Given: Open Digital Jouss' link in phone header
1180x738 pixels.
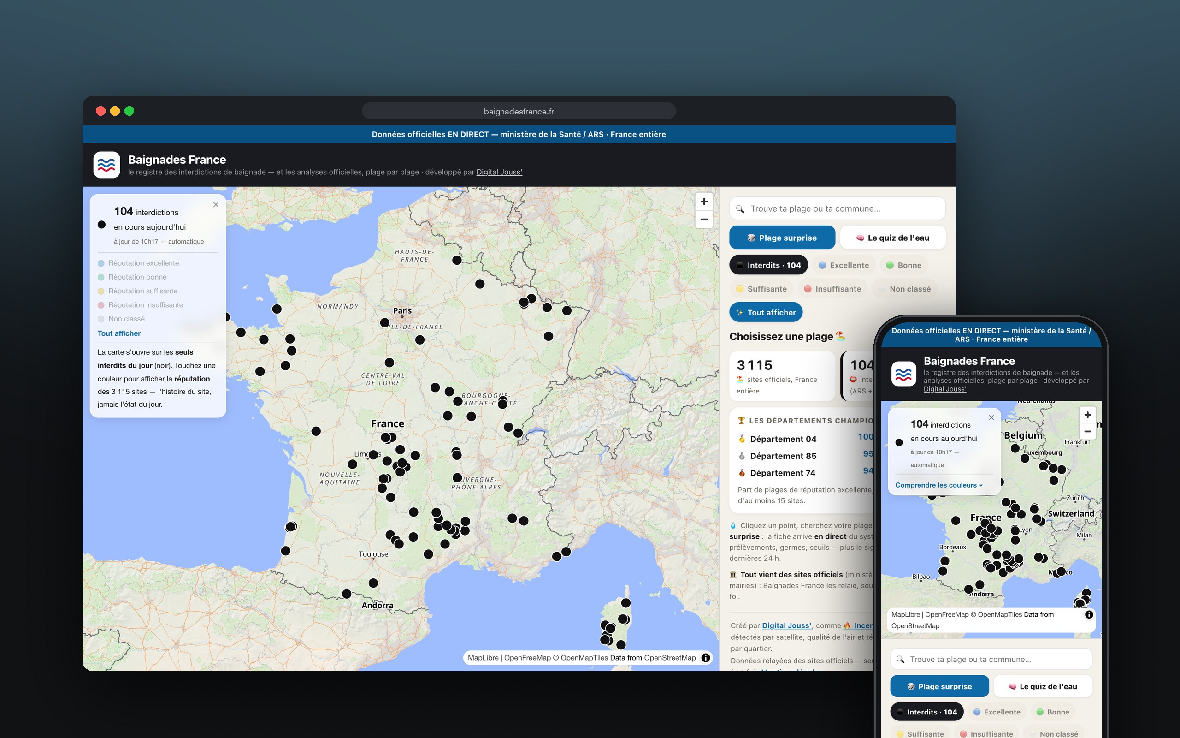Looking at the screenshot, I should 944,389.
